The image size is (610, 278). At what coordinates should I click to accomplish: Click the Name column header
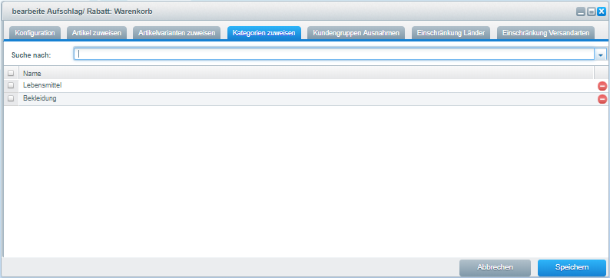[307, 73]
